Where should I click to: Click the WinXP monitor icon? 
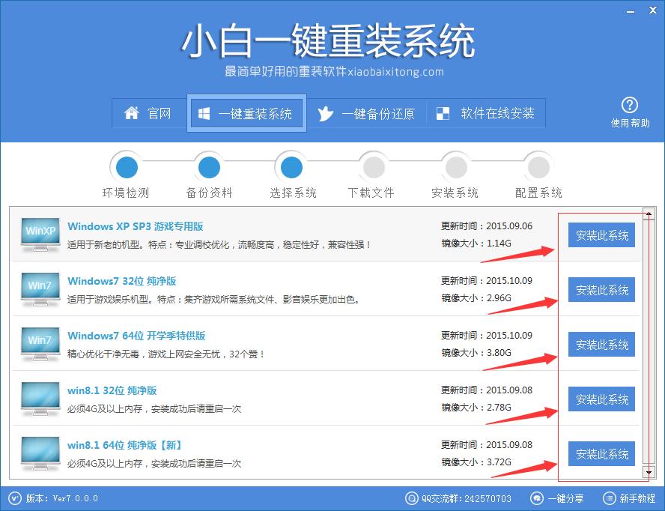pyautogui.click(x=40, y=234)
